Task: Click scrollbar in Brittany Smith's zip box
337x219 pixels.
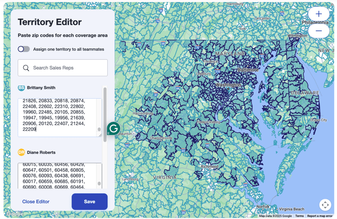Action: [99, 129]
